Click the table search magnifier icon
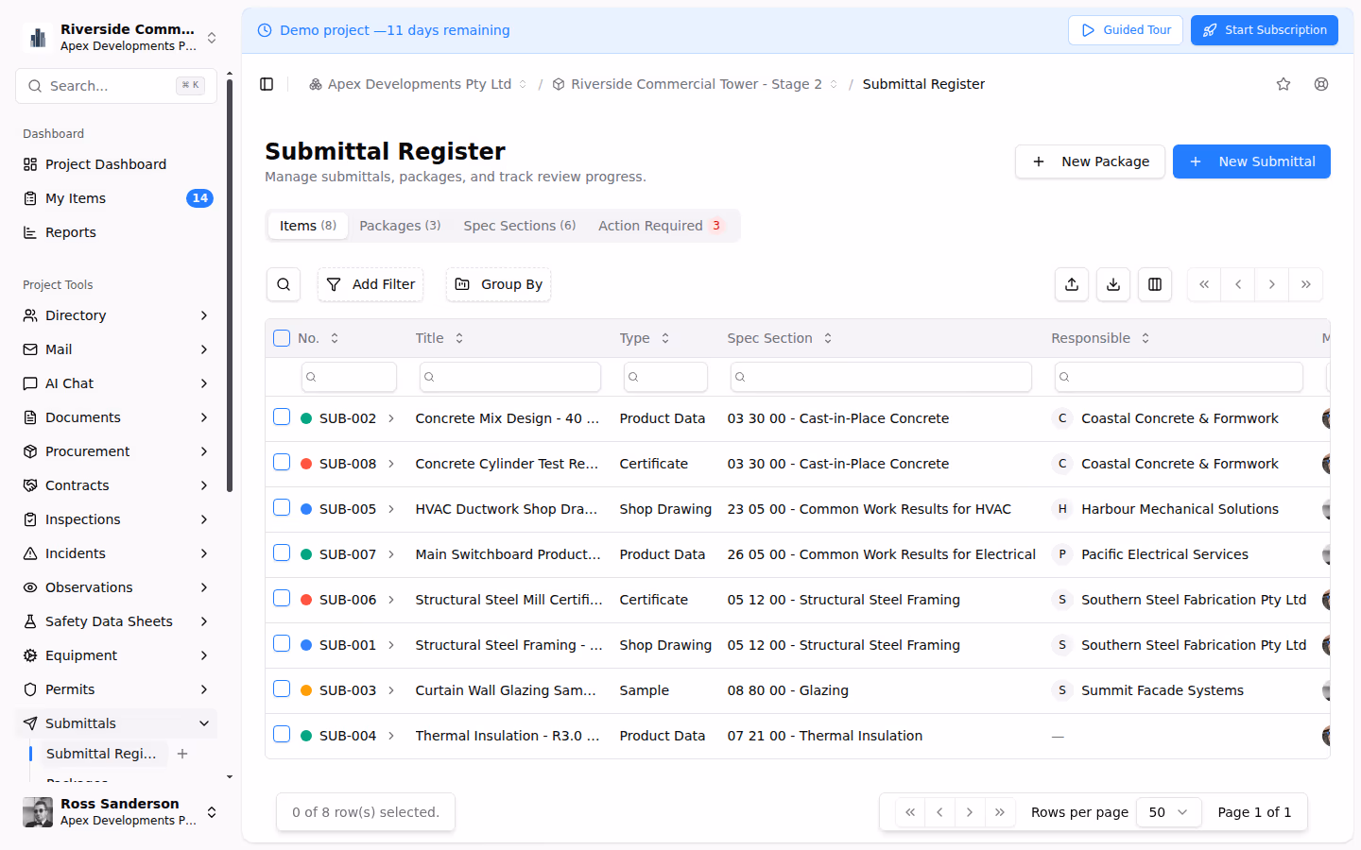1361x850 pixels. pyautogui.click(x=284, y=284)
